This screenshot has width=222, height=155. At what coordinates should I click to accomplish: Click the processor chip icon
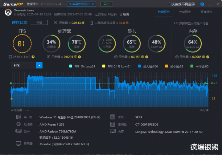[x=18, y=124]
